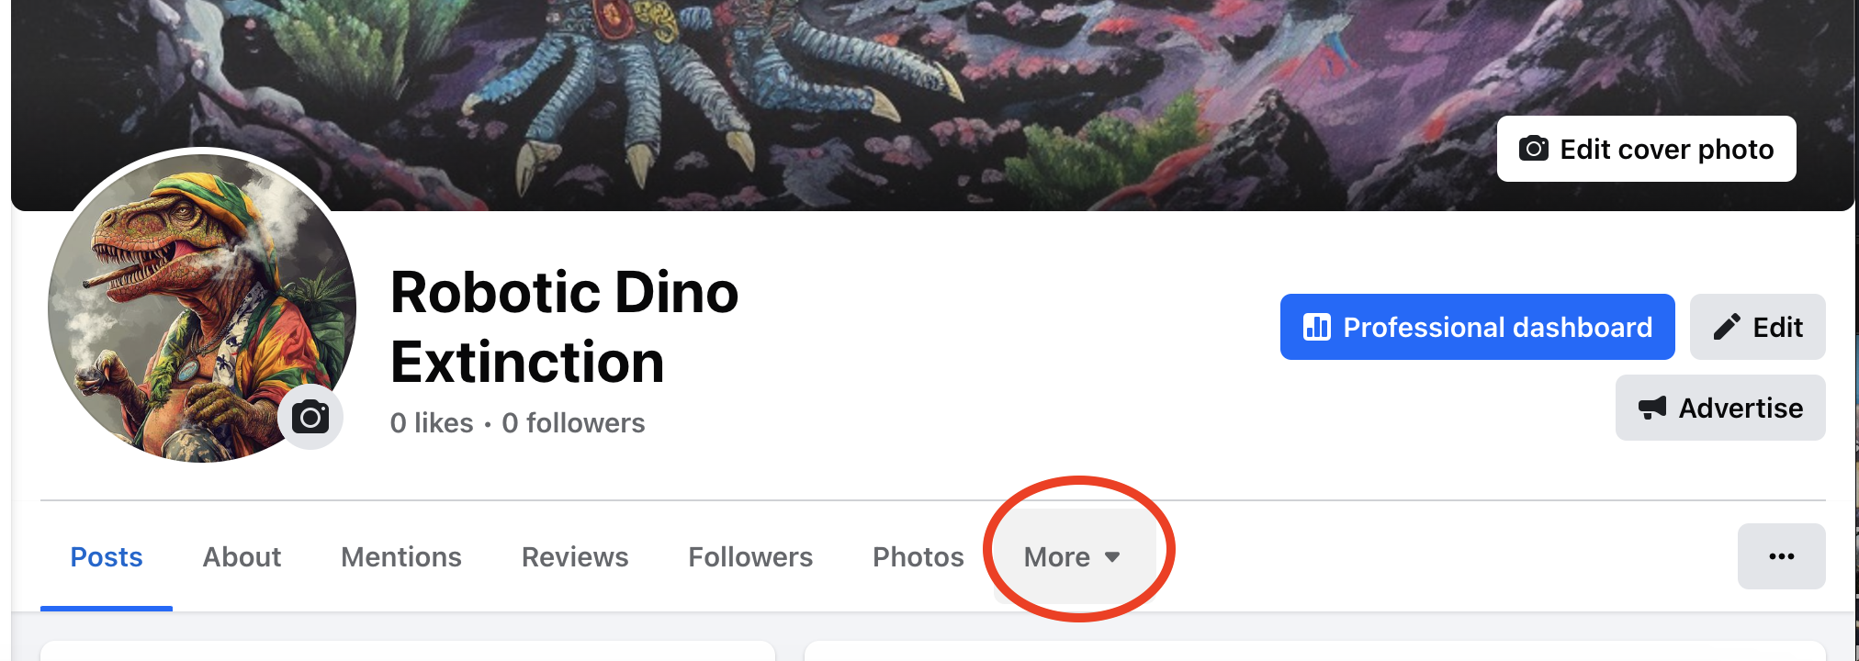This screenshot has height=661, width=1859.
Task: Click the Professional dashboard chart icon
Action: coord(1317,327)
